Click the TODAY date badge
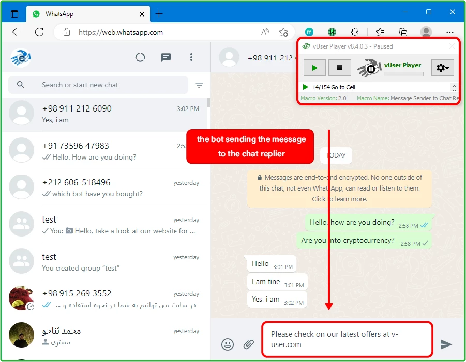This screenshot has width=466, height=362. tap(336, 155)
